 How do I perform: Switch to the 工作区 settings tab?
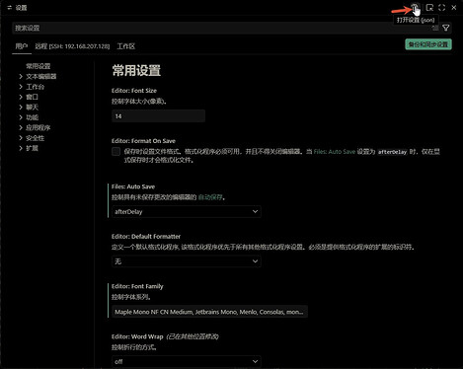point(126,46)
